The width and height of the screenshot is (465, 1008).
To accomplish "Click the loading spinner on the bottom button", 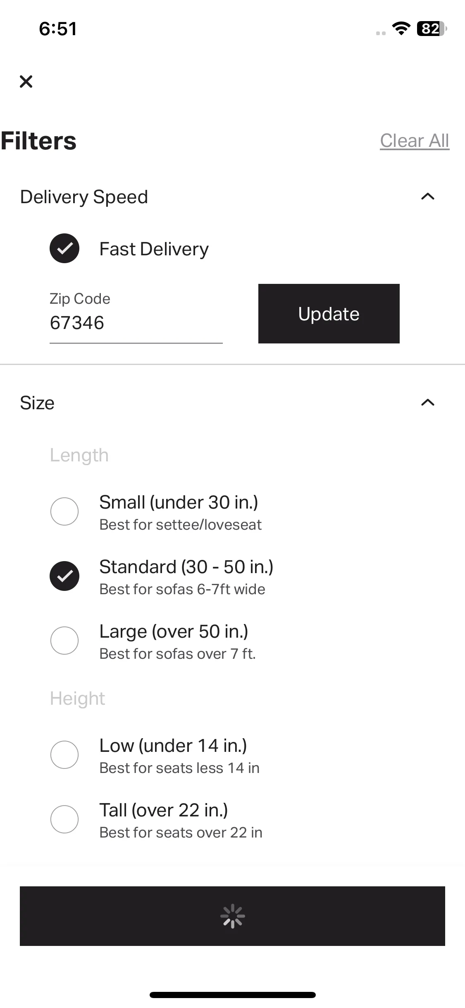I will tap(232, 916).
